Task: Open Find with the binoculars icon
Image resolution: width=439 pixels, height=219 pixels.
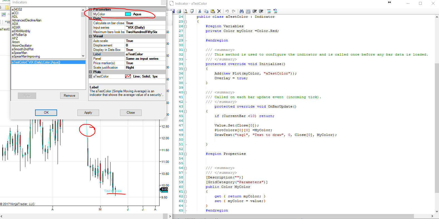Action: tap(241, 11)
